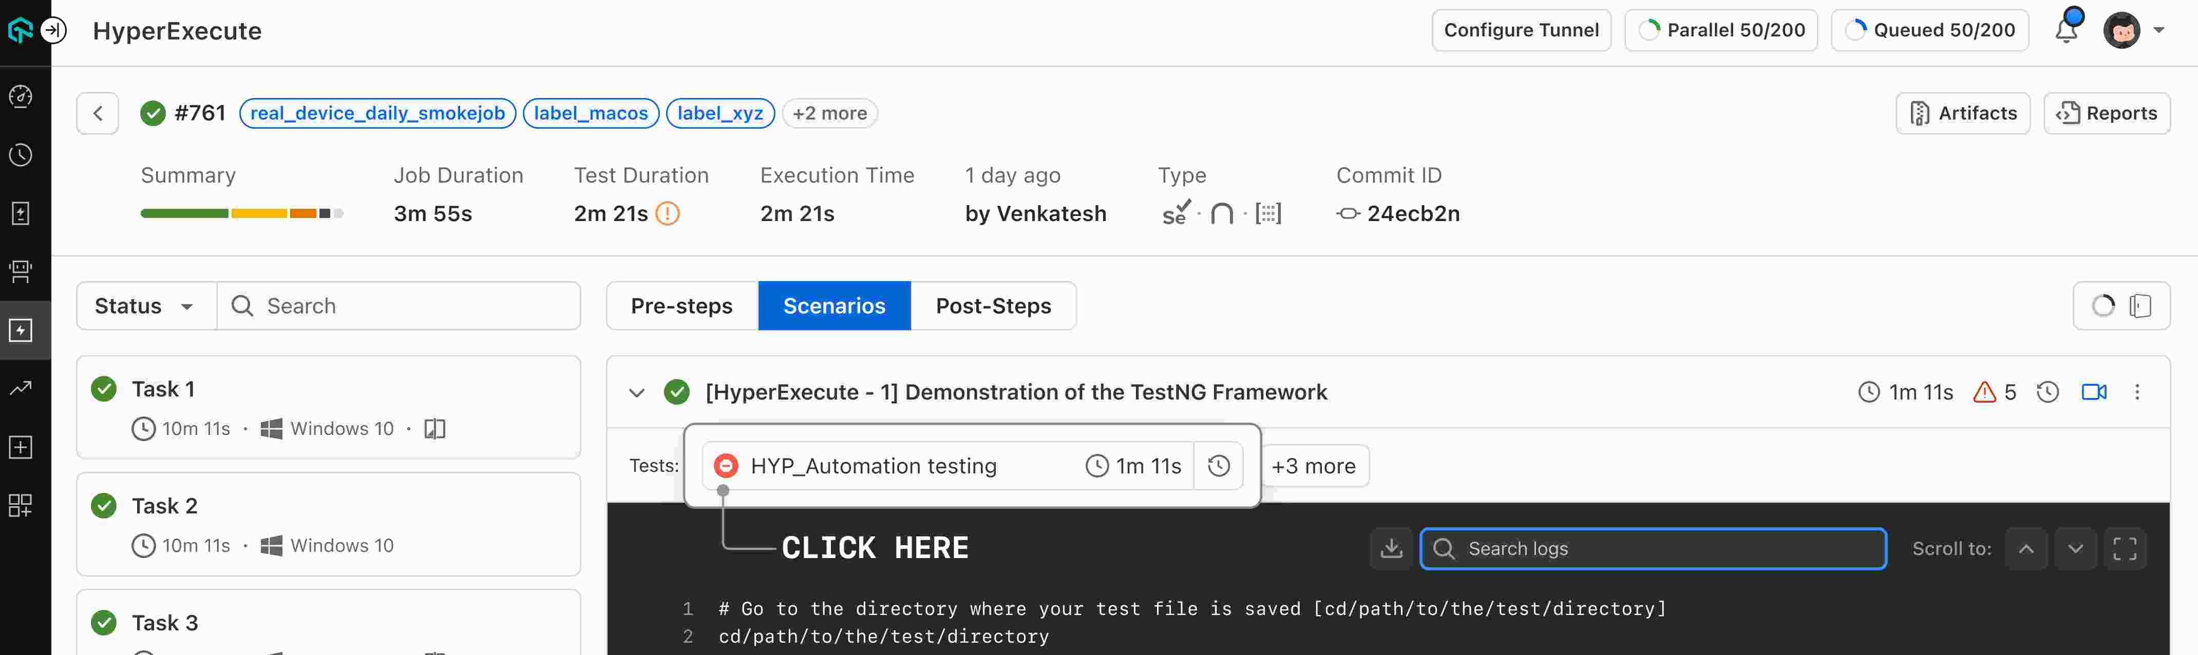Image resolution: width=2198 pixels, height=655 pixels.
Task: Click the notifications bell icon
Action: tap(2066, 30)
